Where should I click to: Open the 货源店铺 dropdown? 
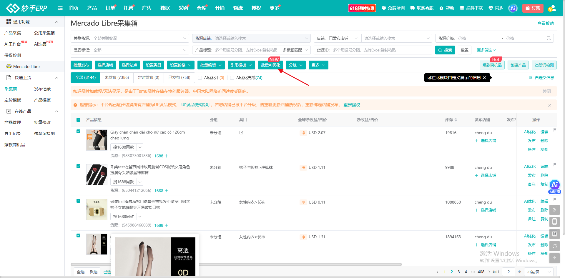(x=251, y=38)
